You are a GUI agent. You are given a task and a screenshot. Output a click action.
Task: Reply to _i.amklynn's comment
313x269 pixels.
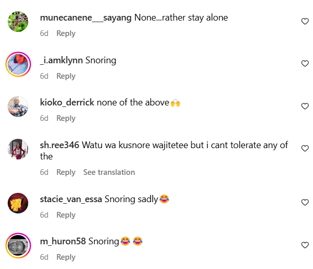click(x=66, y=76)
